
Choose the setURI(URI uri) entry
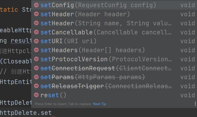pyautogui.click(x=68, y=41)
